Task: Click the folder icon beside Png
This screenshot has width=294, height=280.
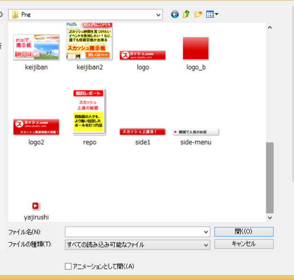Action: click(x=15, y=14)
